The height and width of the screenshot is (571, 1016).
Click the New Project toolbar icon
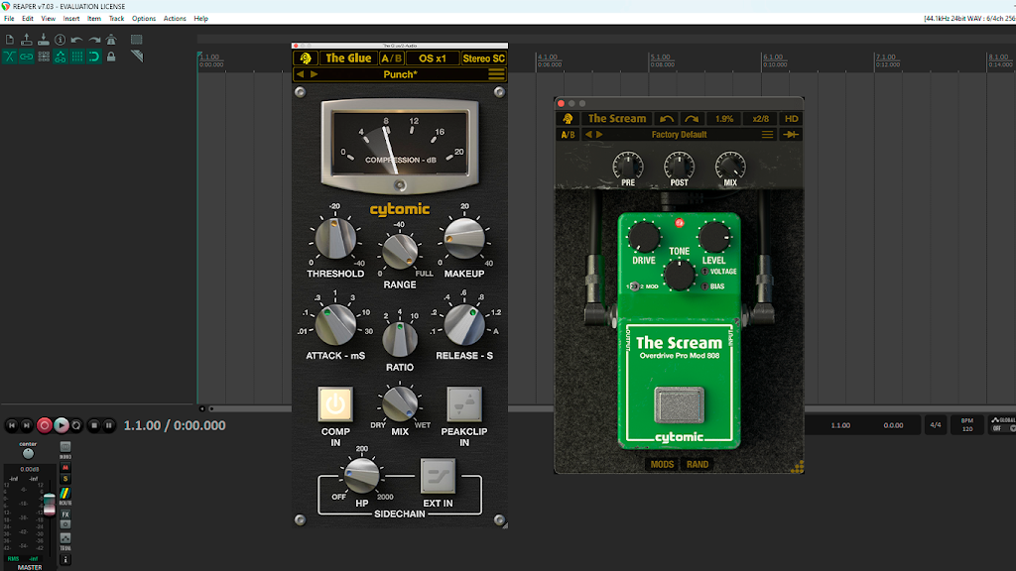tap(10, 40)
